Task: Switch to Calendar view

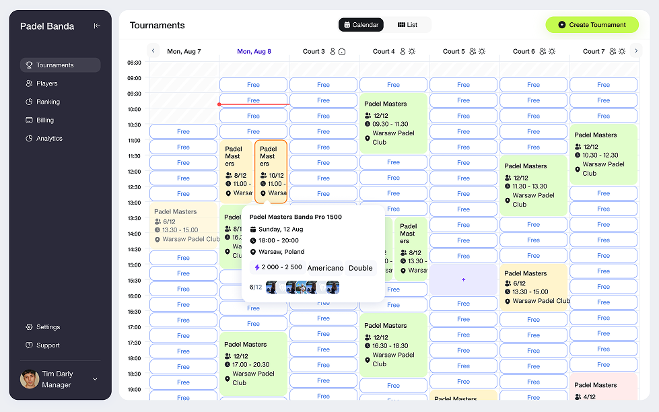Action: click(361, 25)
